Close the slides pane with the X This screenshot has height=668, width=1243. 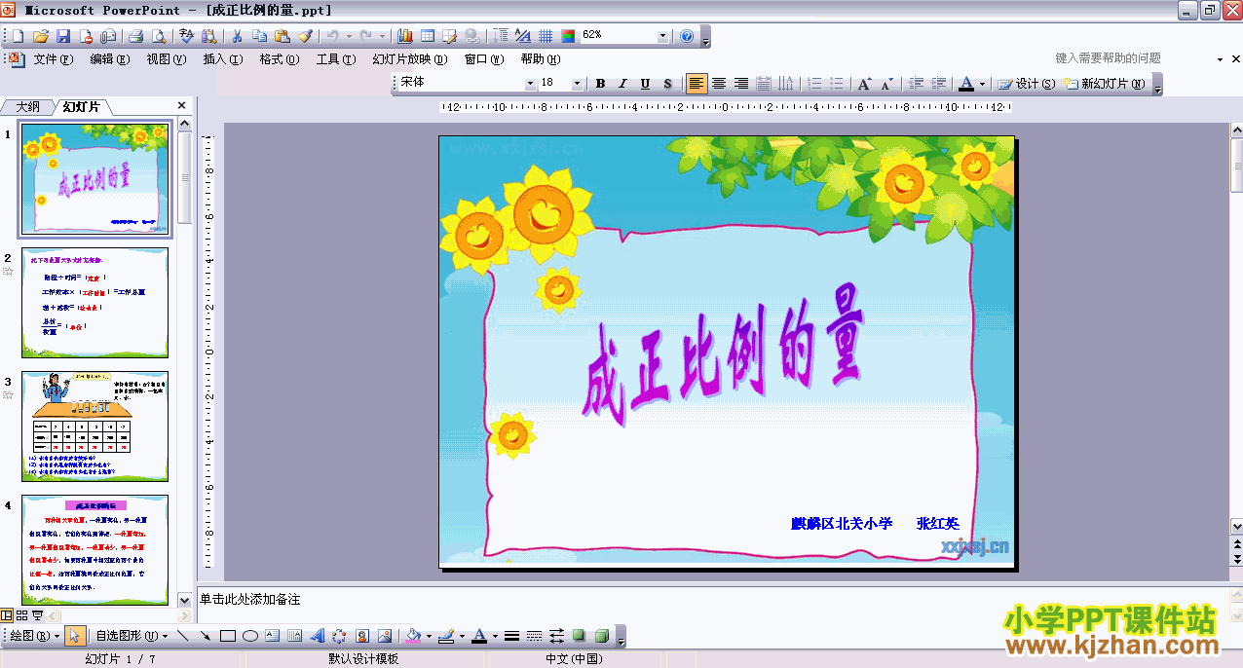click(x=181, y=105)
